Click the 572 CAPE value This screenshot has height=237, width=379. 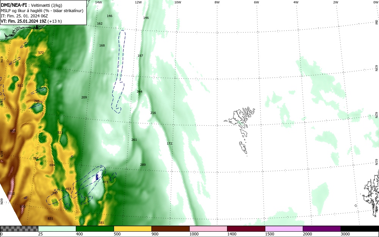(41, 53)
